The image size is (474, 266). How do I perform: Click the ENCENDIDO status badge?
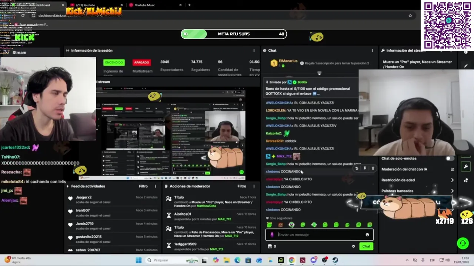[x=114, y=62]
